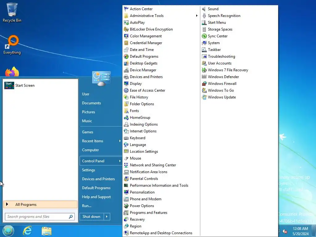Click the user account picture thumbnail
This screenshot has height=237, width=316.
(x=101, y=78)
